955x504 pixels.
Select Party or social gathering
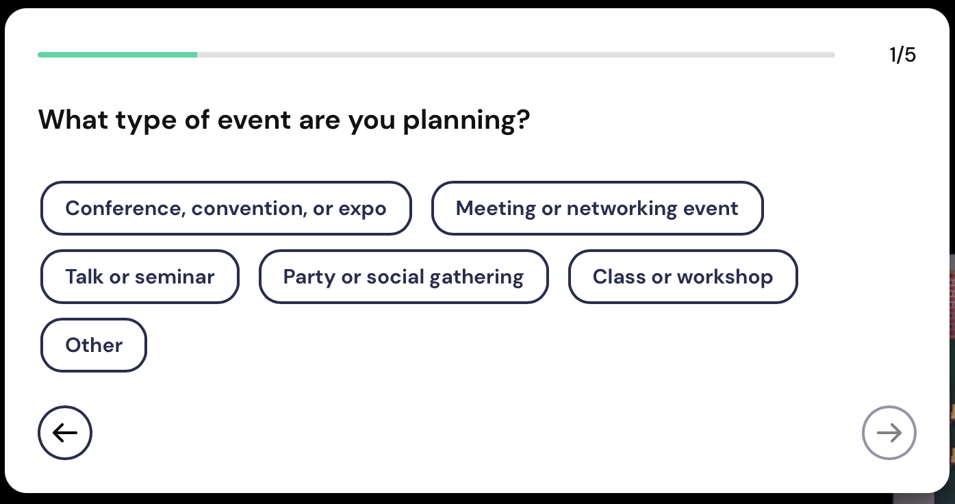click(x=403, y=277)
